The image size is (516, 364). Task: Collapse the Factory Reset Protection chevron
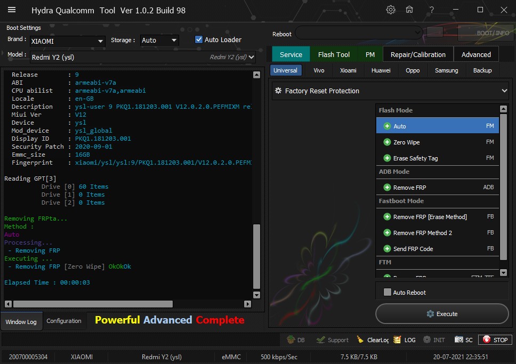(x=504, y=91)
